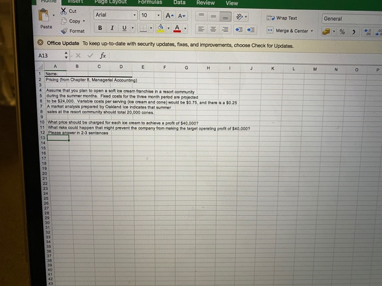Switch to the Insert tab

coord(75,2)
